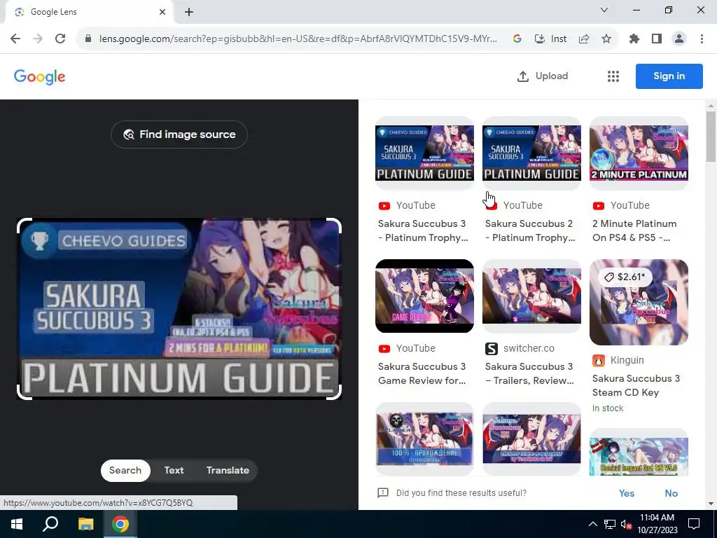Open the Sakura Succubus 2 Platinum Trophy thumbnail
This screenshot has height=538, width=717.
coord(531,153)
